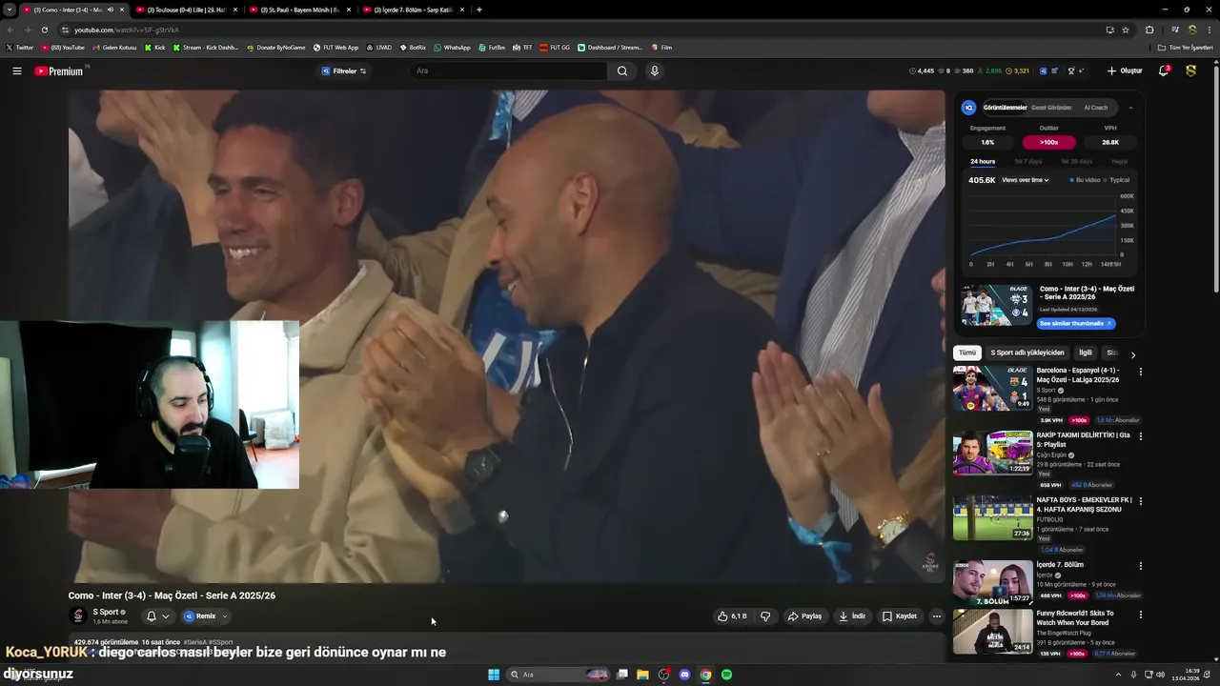Click the YouTube search field
Viewport: 1220px width, 686px height.
(x=508, y=71)
